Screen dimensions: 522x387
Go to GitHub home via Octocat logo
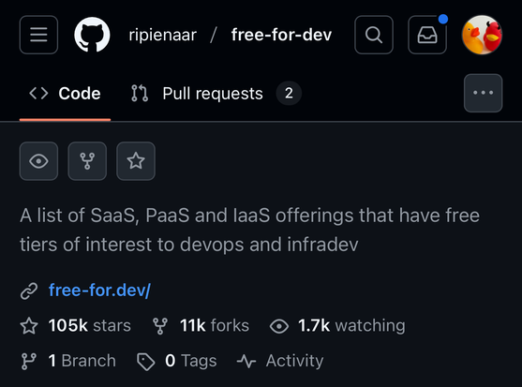[x=92, y=35]
